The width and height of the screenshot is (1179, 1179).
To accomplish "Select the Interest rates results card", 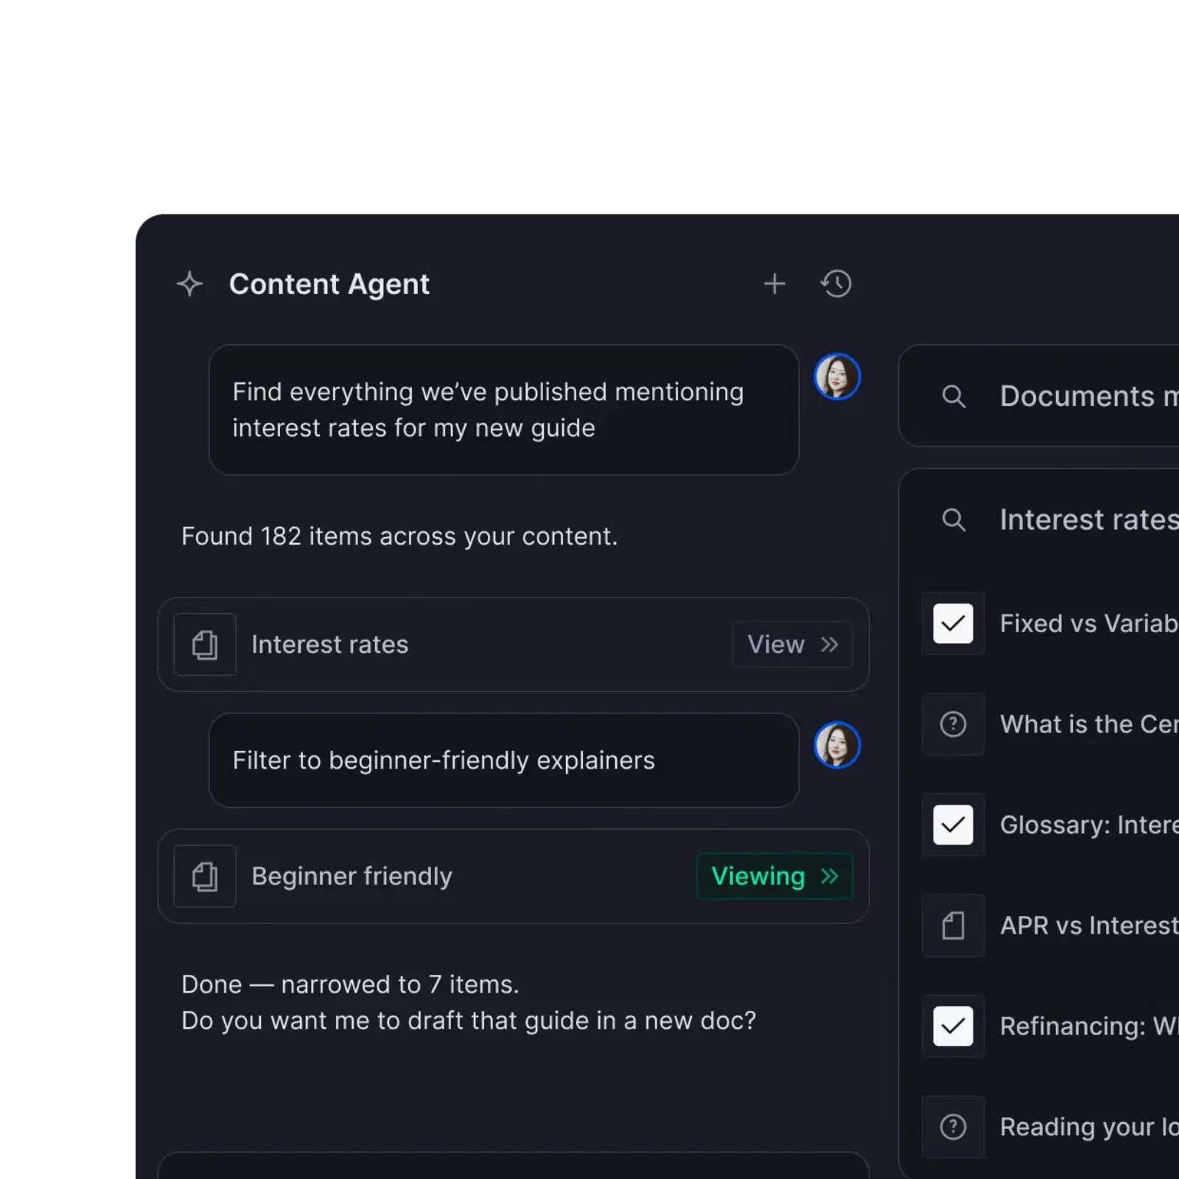I will 514,645.
